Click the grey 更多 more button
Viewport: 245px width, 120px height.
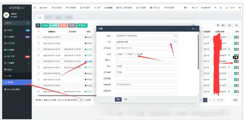72,25
